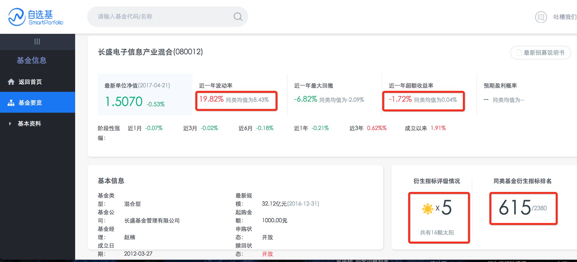Click fund size 32.12亿元

[274, 204]
